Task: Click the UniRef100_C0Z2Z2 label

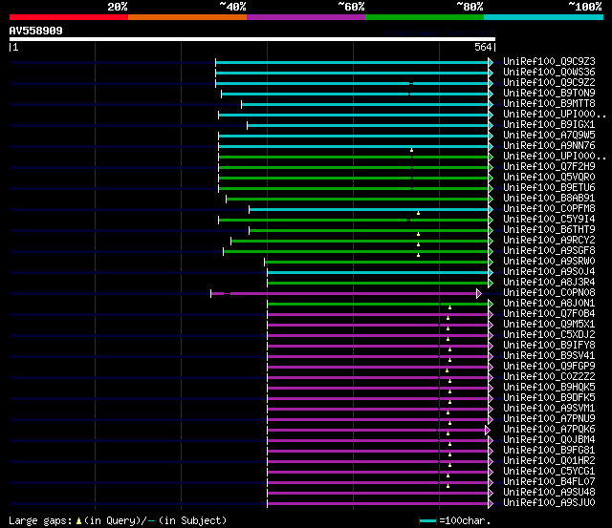Action: pyautogui.click(x=549, y=377)
